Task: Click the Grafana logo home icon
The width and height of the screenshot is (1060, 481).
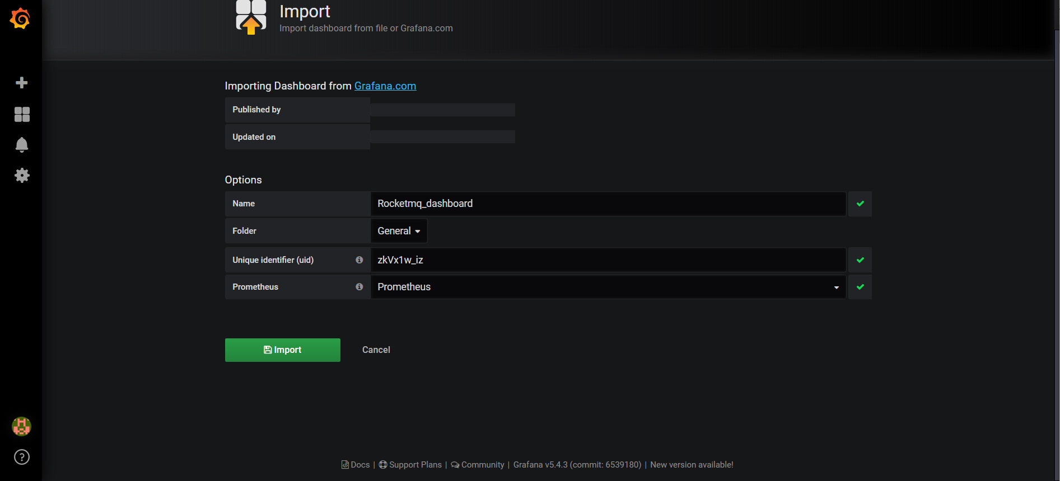Action: click(x=20, y=19)
